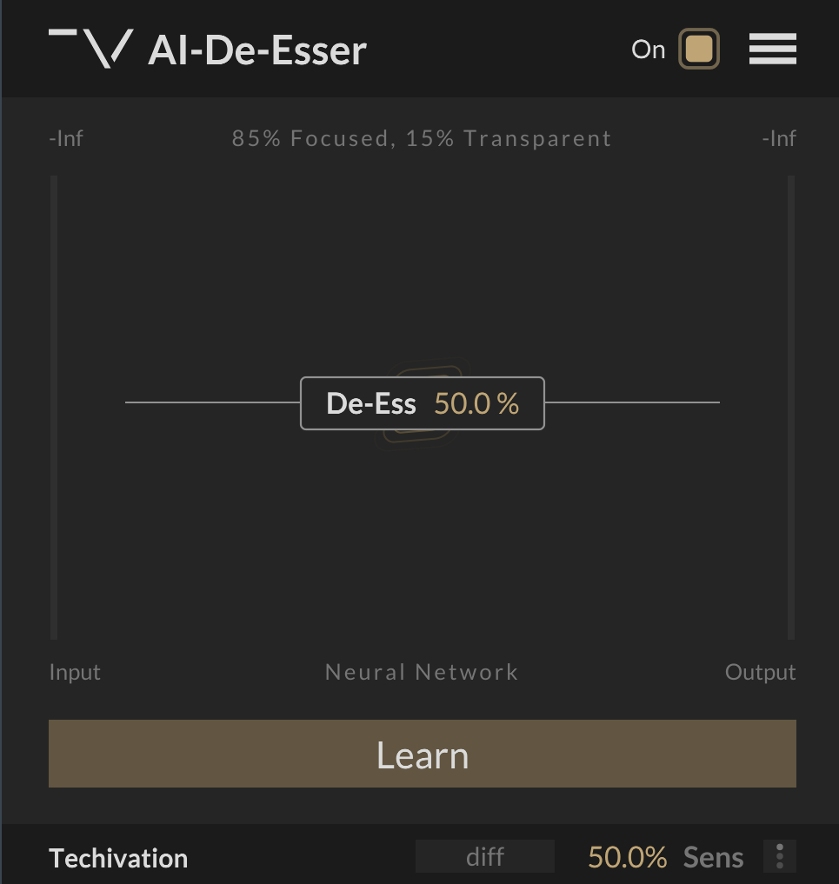Toggle the diff listening mode

(484, 857)
